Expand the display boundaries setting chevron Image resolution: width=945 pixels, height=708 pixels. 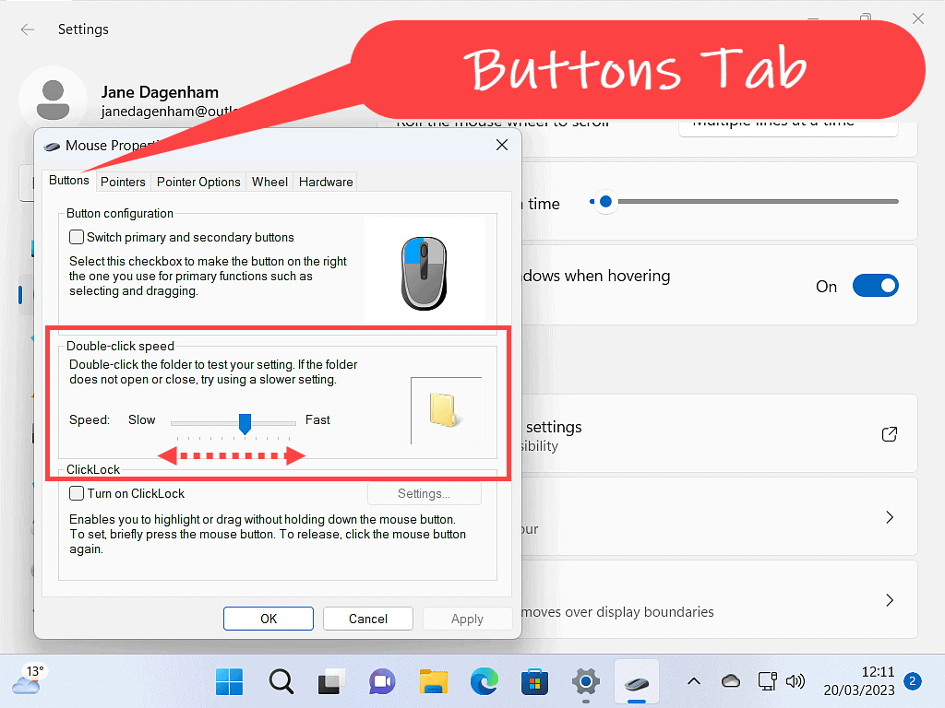pyautogui.click(x=890, y=600)
